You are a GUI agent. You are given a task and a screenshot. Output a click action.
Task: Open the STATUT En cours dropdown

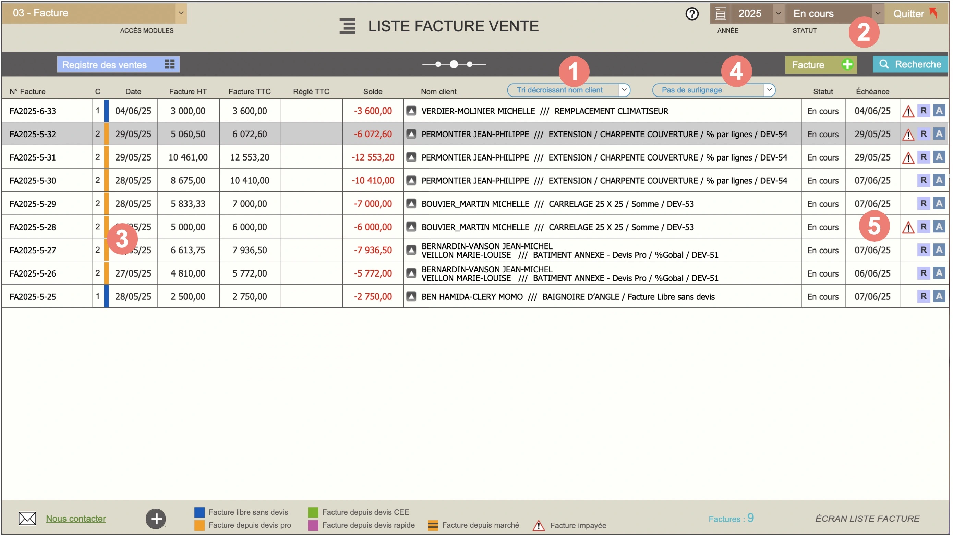pyautogui.click(x=878, y=13)
